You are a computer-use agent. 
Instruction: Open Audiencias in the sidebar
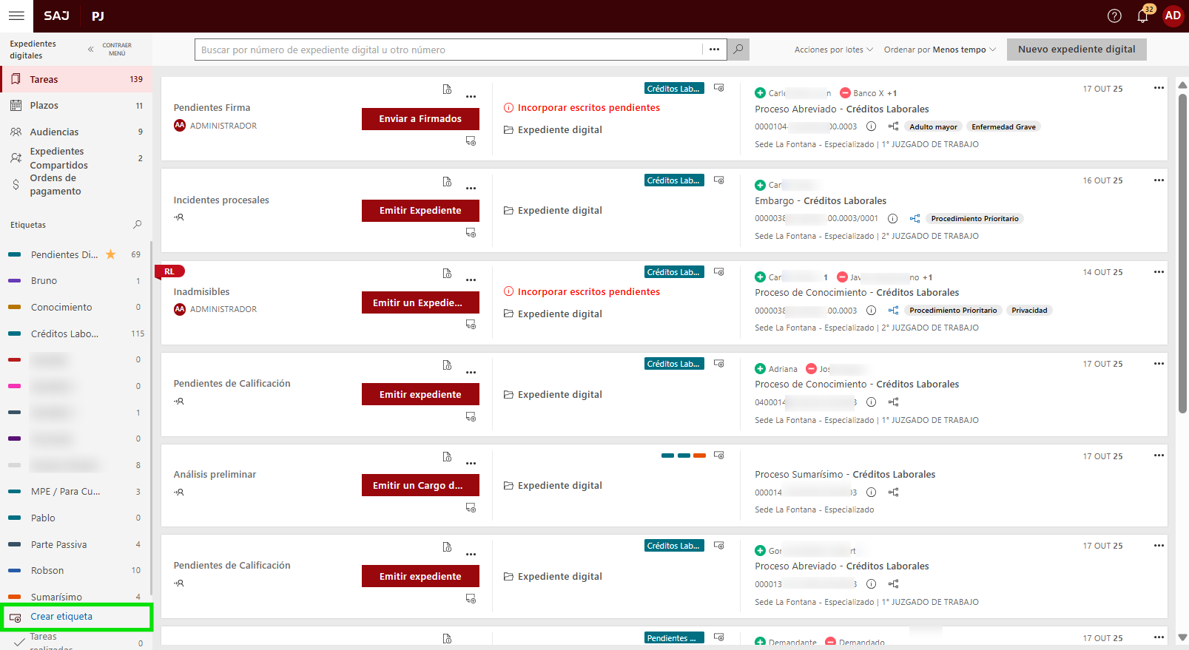pyautogui.click(x=54, y=132)
